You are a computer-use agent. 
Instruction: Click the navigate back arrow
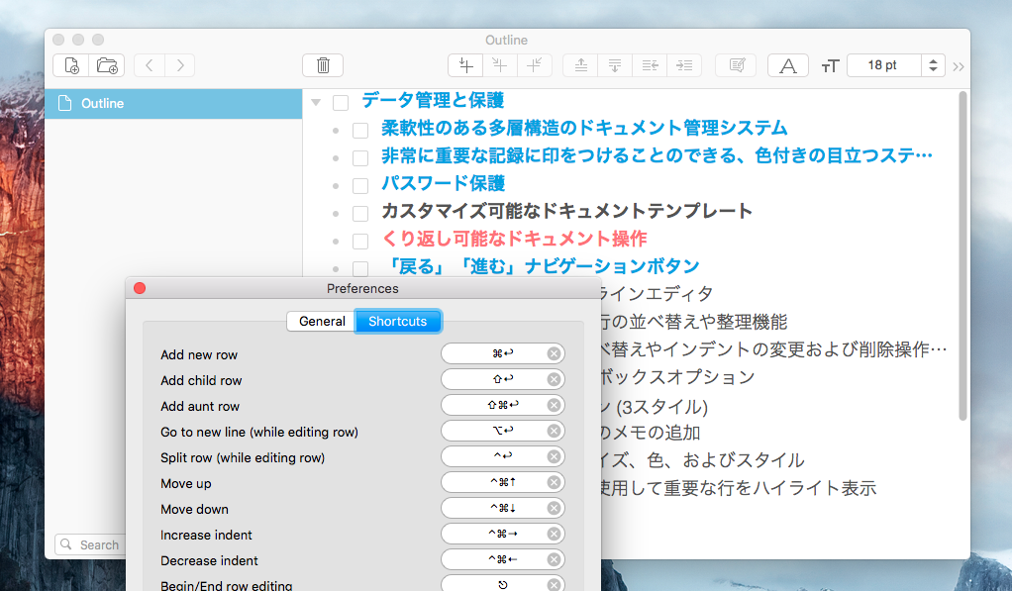click(x=149, y=65)
